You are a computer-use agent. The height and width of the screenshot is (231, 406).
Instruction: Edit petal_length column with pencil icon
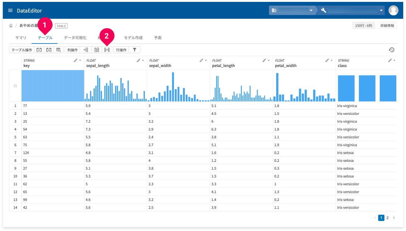[264, 60]
